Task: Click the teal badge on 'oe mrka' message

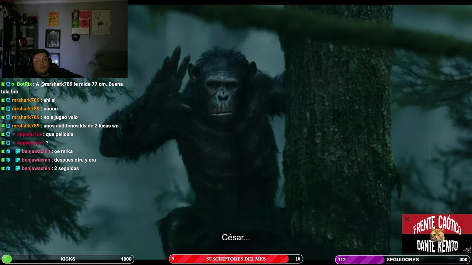Action: pyautogui.click(x=18, y=151)
